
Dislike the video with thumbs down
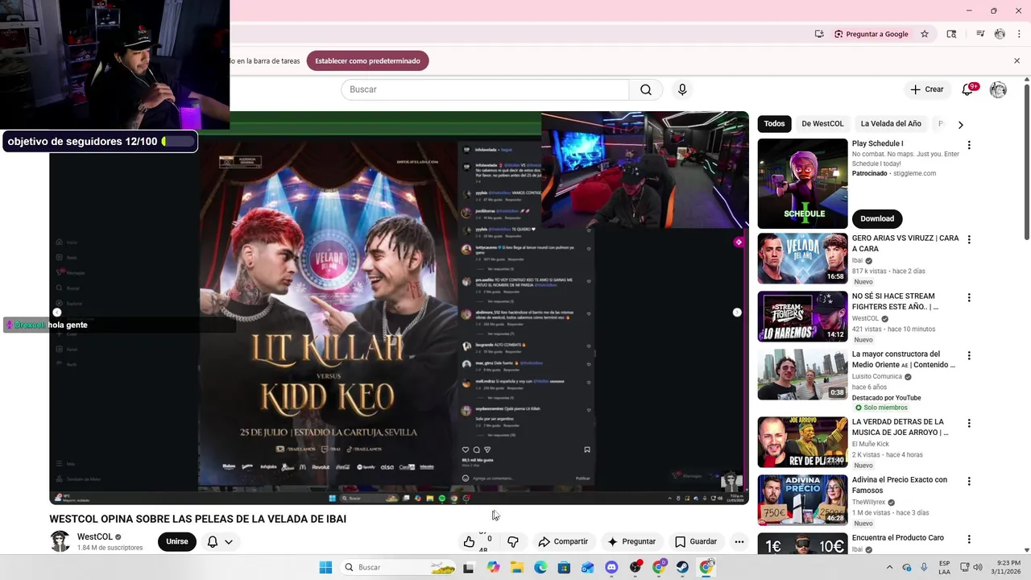pos(513,541)
